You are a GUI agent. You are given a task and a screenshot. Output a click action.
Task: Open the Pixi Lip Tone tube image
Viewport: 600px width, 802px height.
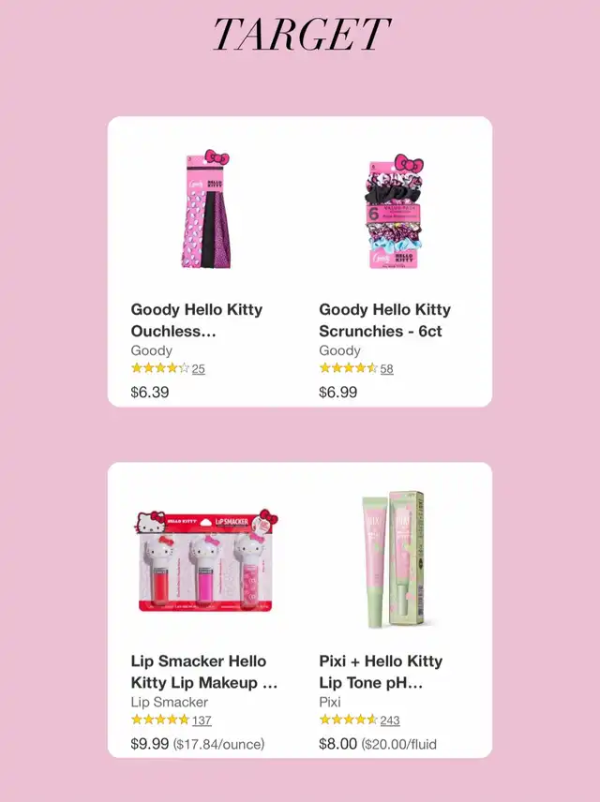click(393, 559)
